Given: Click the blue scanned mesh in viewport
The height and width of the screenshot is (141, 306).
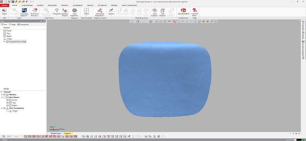Looking at the screenshot, I should point(165,79).
